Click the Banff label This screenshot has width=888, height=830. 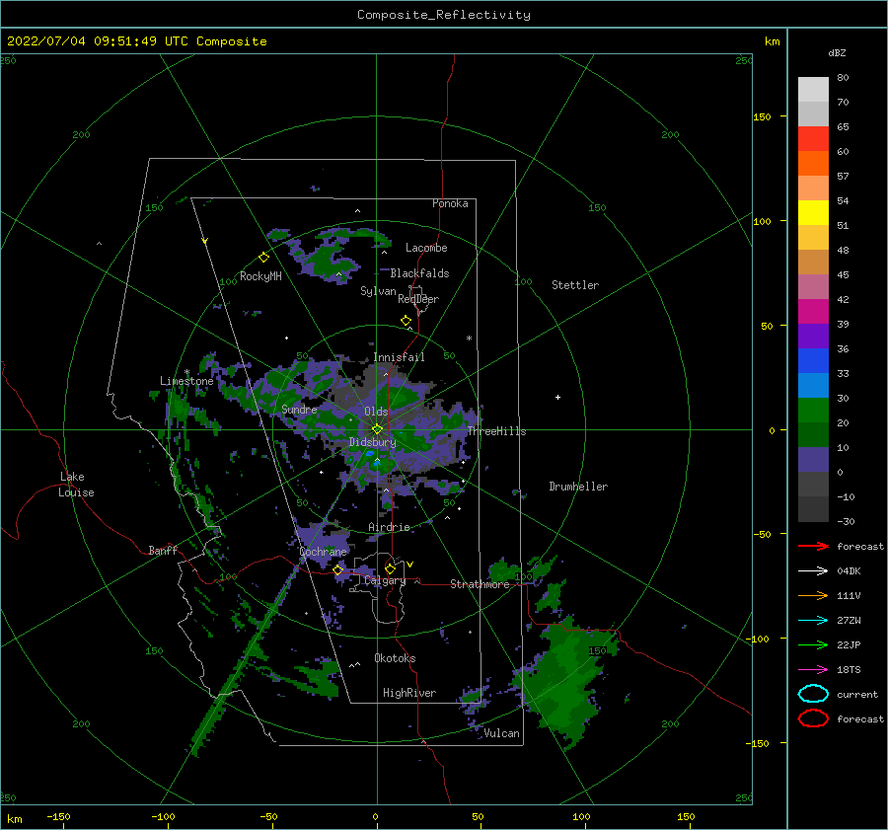pos(163,550)
